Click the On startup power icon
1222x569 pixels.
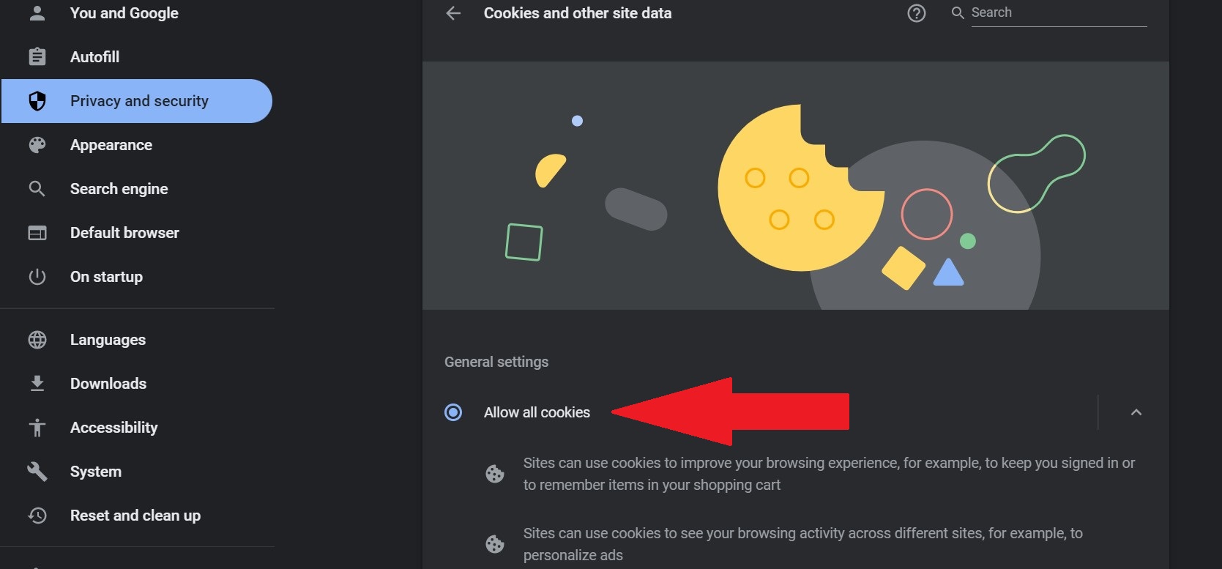(37, 277)
